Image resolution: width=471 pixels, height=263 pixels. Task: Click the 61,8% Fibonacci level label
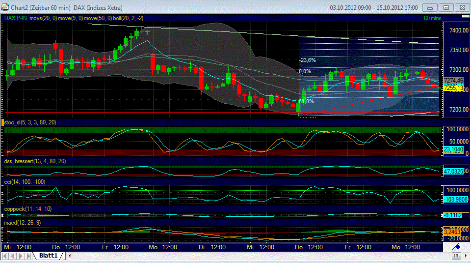pos(306,101)
